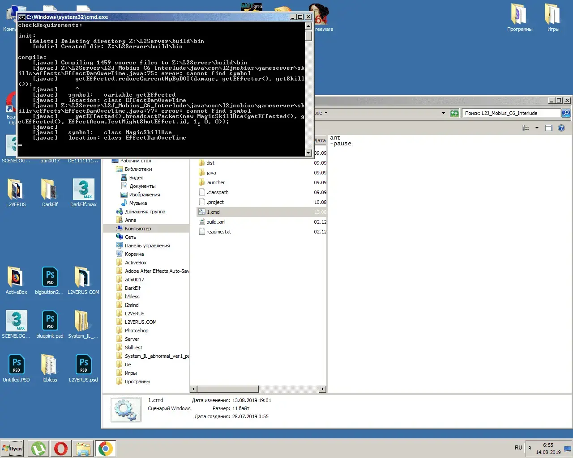The width and height of the screenshot is (573, 458).
Task: Click the search magnifier button in Explorer
Action: (566, 113)
